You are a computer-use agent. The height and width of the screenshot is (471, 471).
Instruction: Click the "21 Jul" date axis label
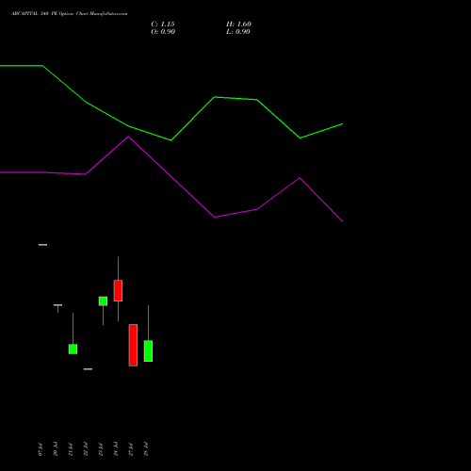click(x=71, y=449)
